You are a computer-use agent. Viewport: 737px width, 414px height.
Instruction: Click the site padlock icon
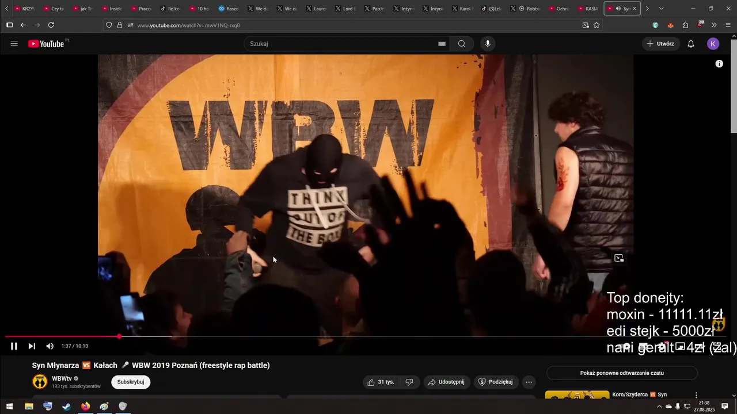click(120, 25)
